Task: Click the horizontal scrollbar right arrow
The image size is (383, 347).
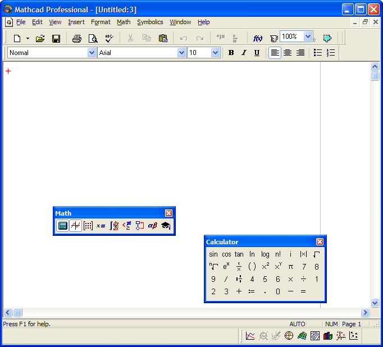Action: (365, 313)
